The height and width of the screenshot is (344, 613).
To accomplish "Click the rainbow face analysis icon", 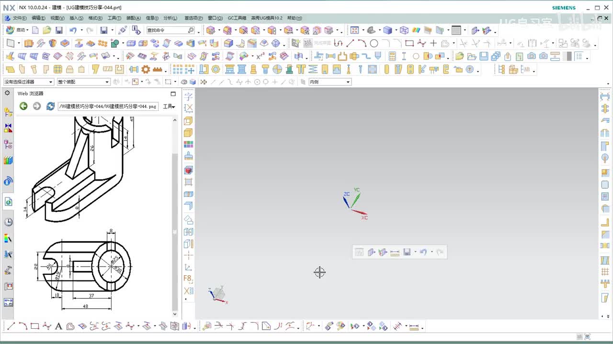I will pos(416,30).
